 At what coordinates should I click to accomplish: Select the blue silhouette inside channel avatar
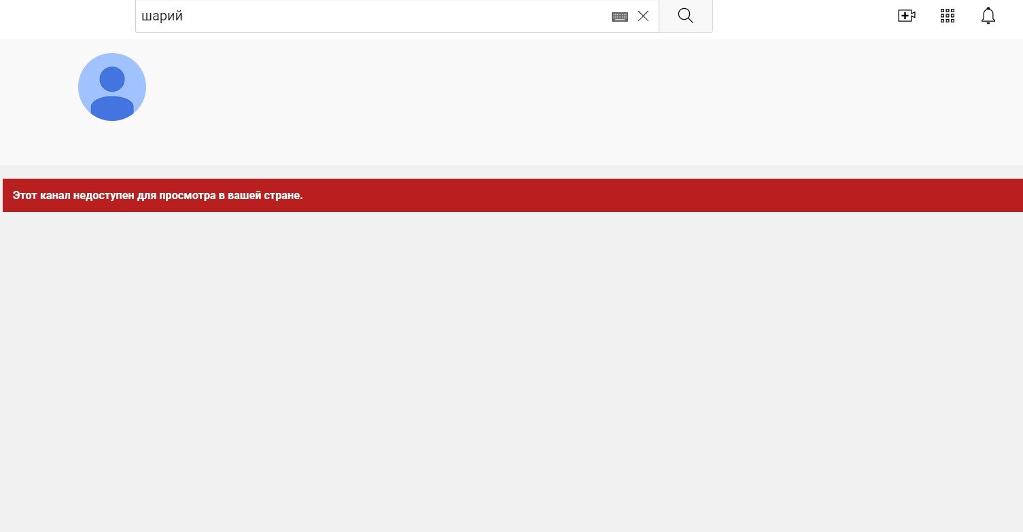(112, 95)
